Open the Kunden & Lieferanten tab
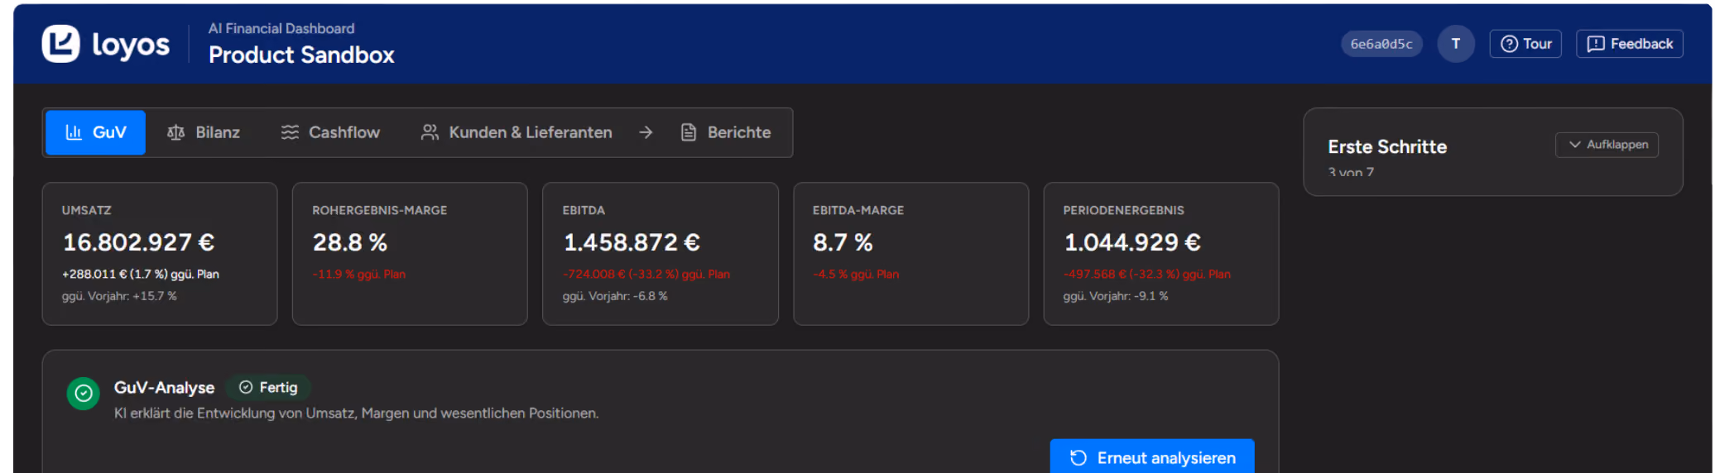This screenshot has width=1715, height=473. (x=516, y=132)
